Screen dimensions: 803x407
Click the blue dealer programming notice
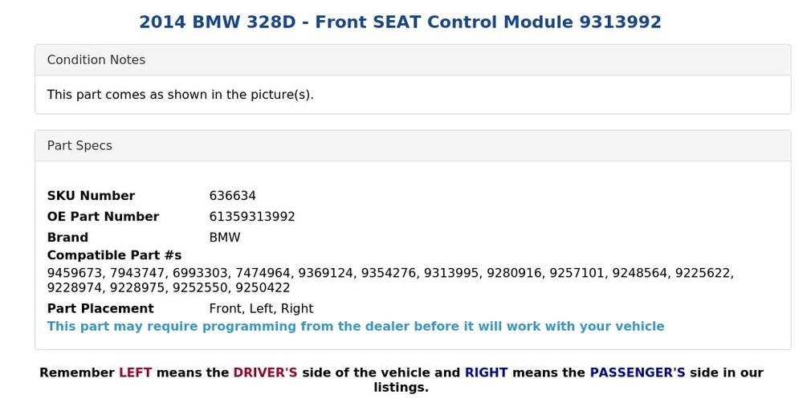point(356,326)
